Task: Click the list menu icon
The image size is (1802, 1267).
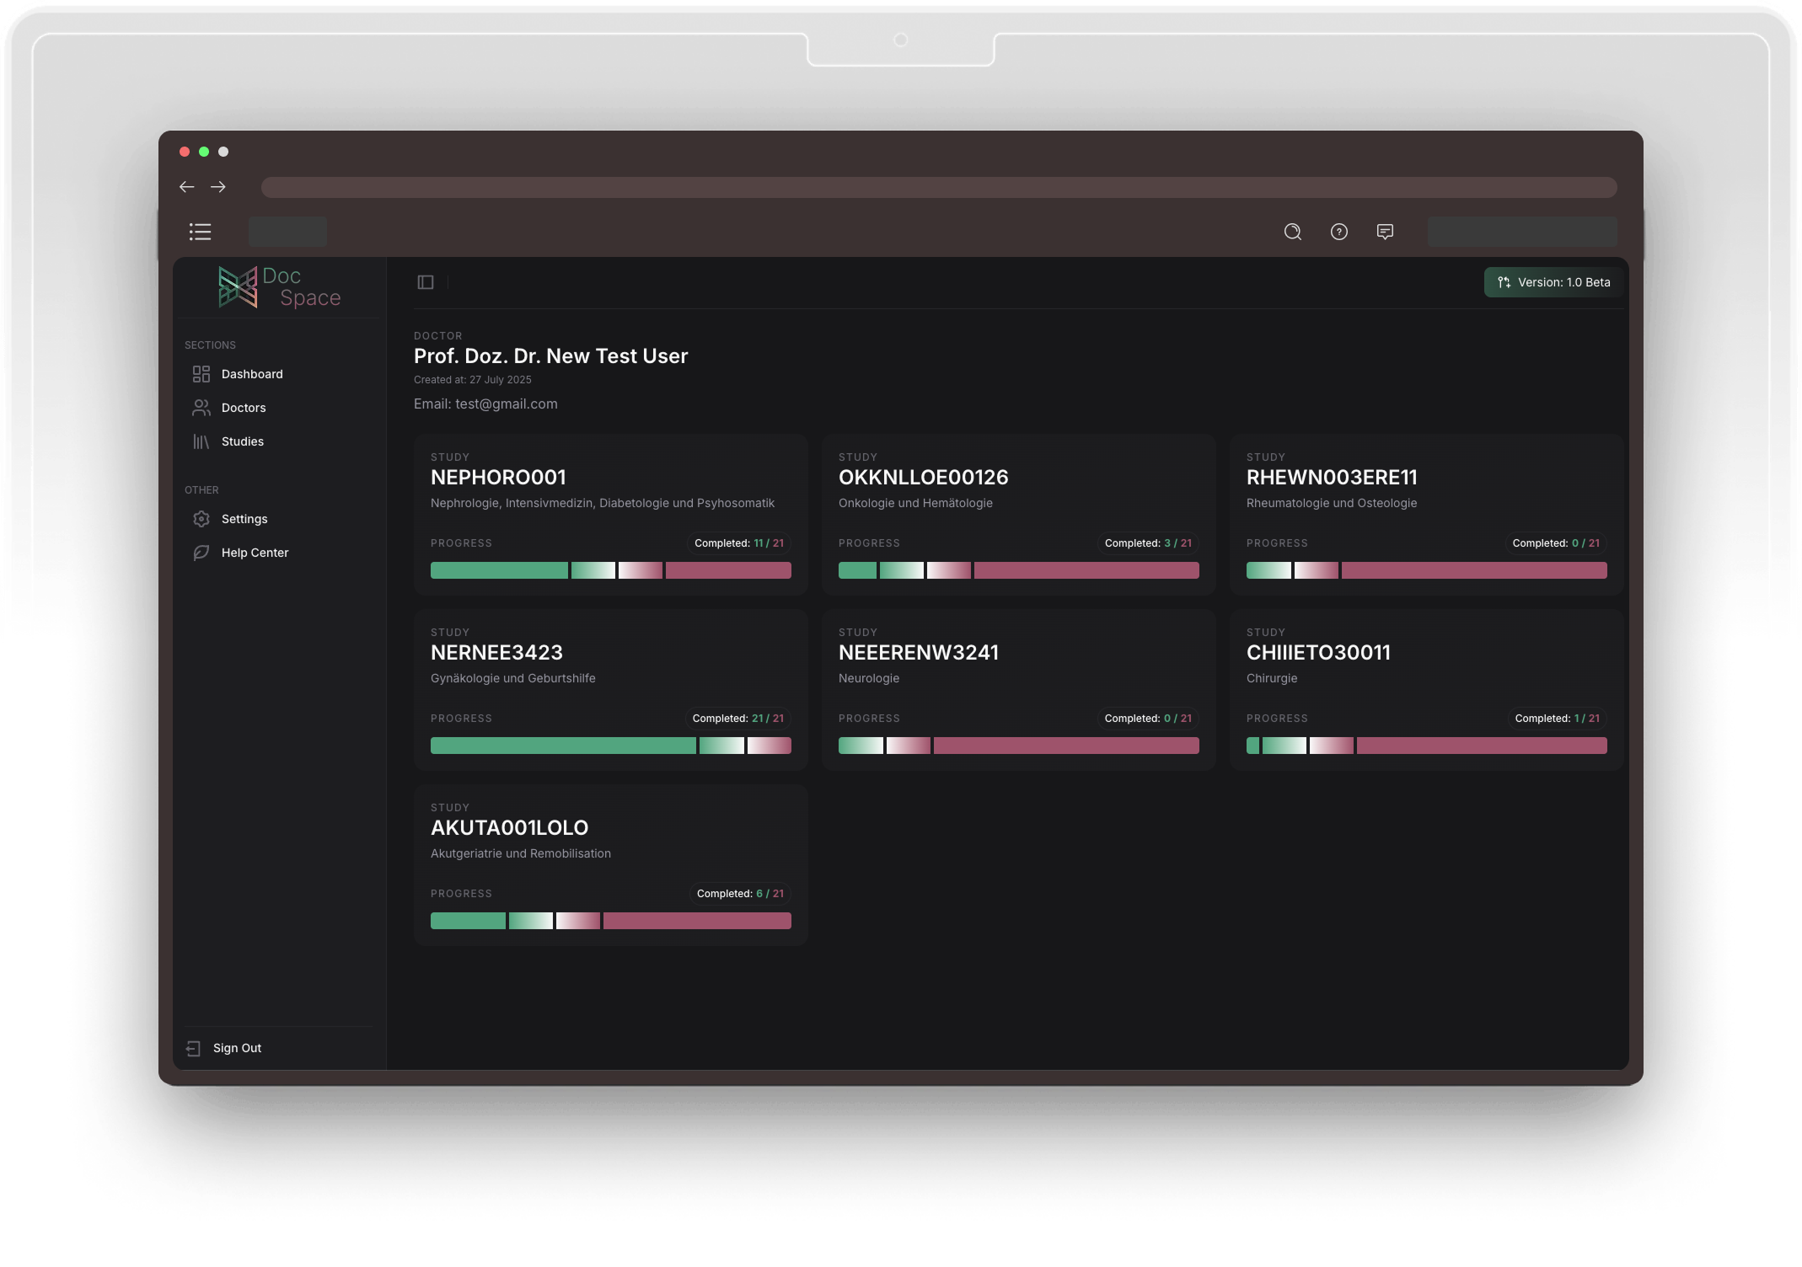Action: (x=200, y=232)
